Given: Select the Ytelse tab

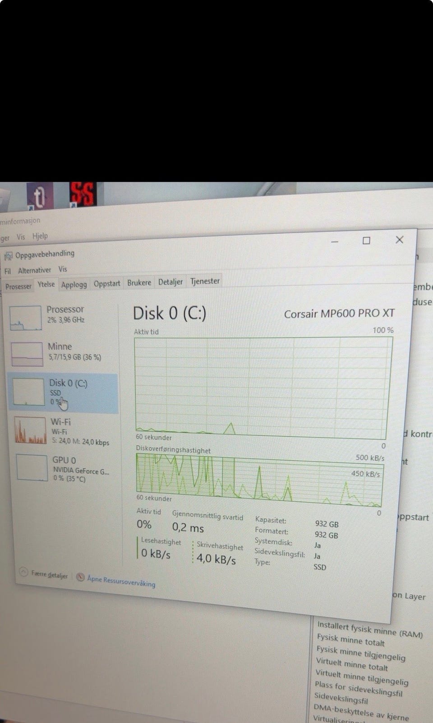Looking at the screenshot, I should point(46,285).
